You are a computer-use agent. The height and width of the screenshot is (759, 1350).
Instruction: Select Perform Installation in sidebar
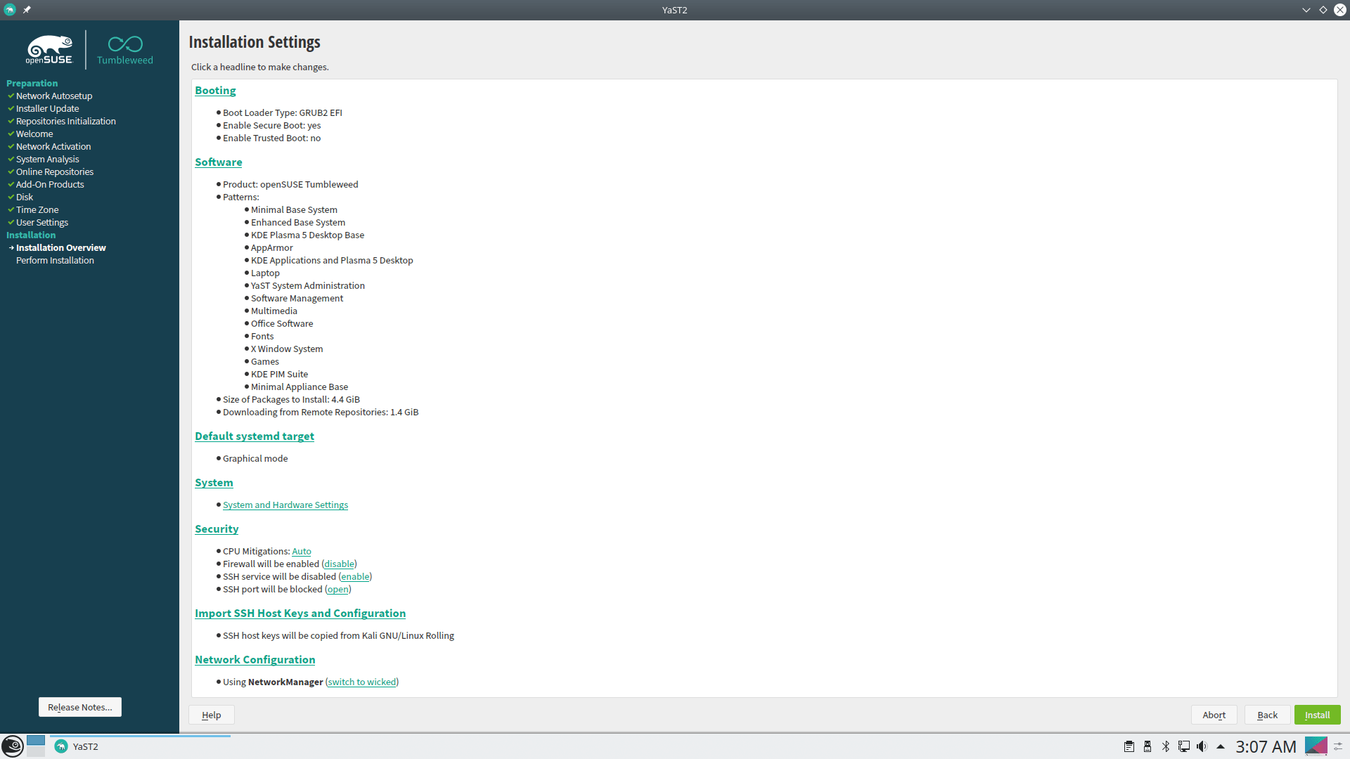(x=55, y=260)
